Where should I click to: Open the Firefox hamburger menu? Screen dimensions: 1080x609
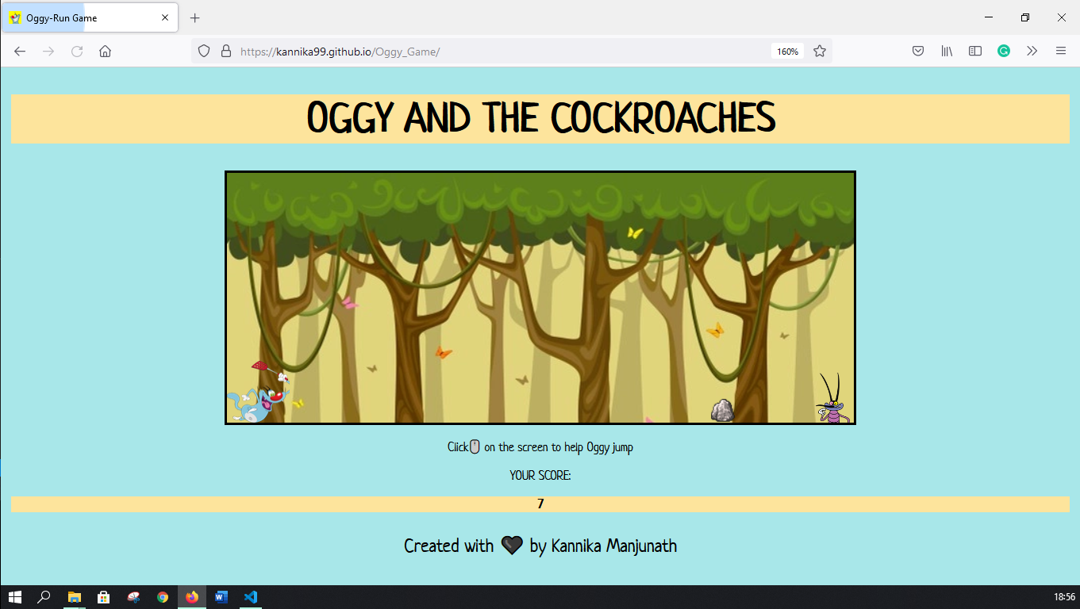[x=1061, y=50]
